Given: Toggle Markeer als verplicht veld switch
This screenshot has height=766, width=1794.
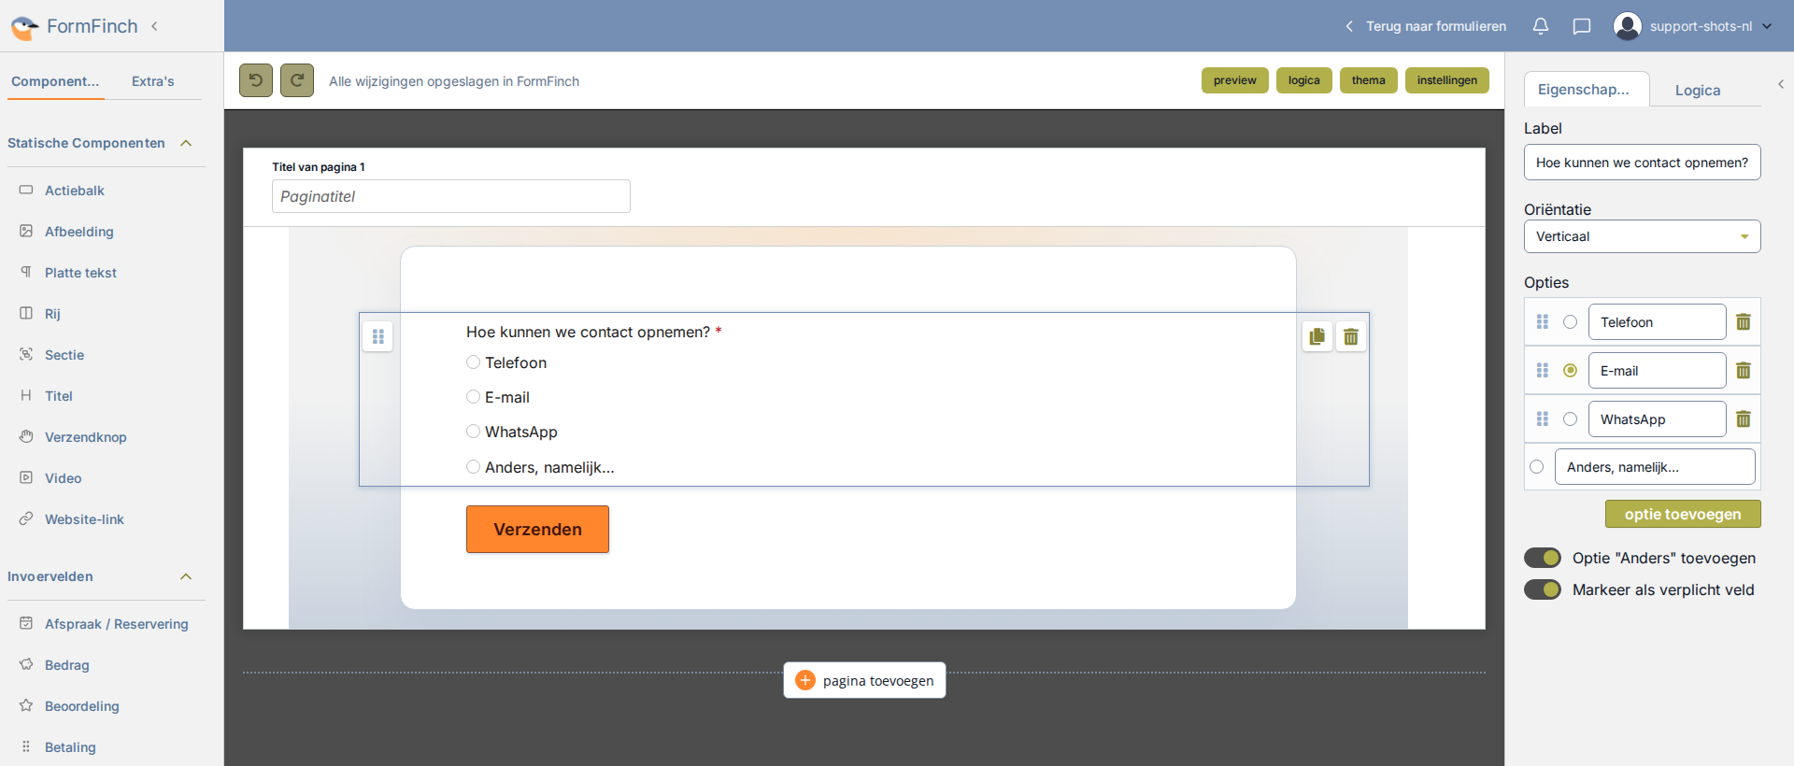Looking at the screenshot, I should pos(1543,589).
